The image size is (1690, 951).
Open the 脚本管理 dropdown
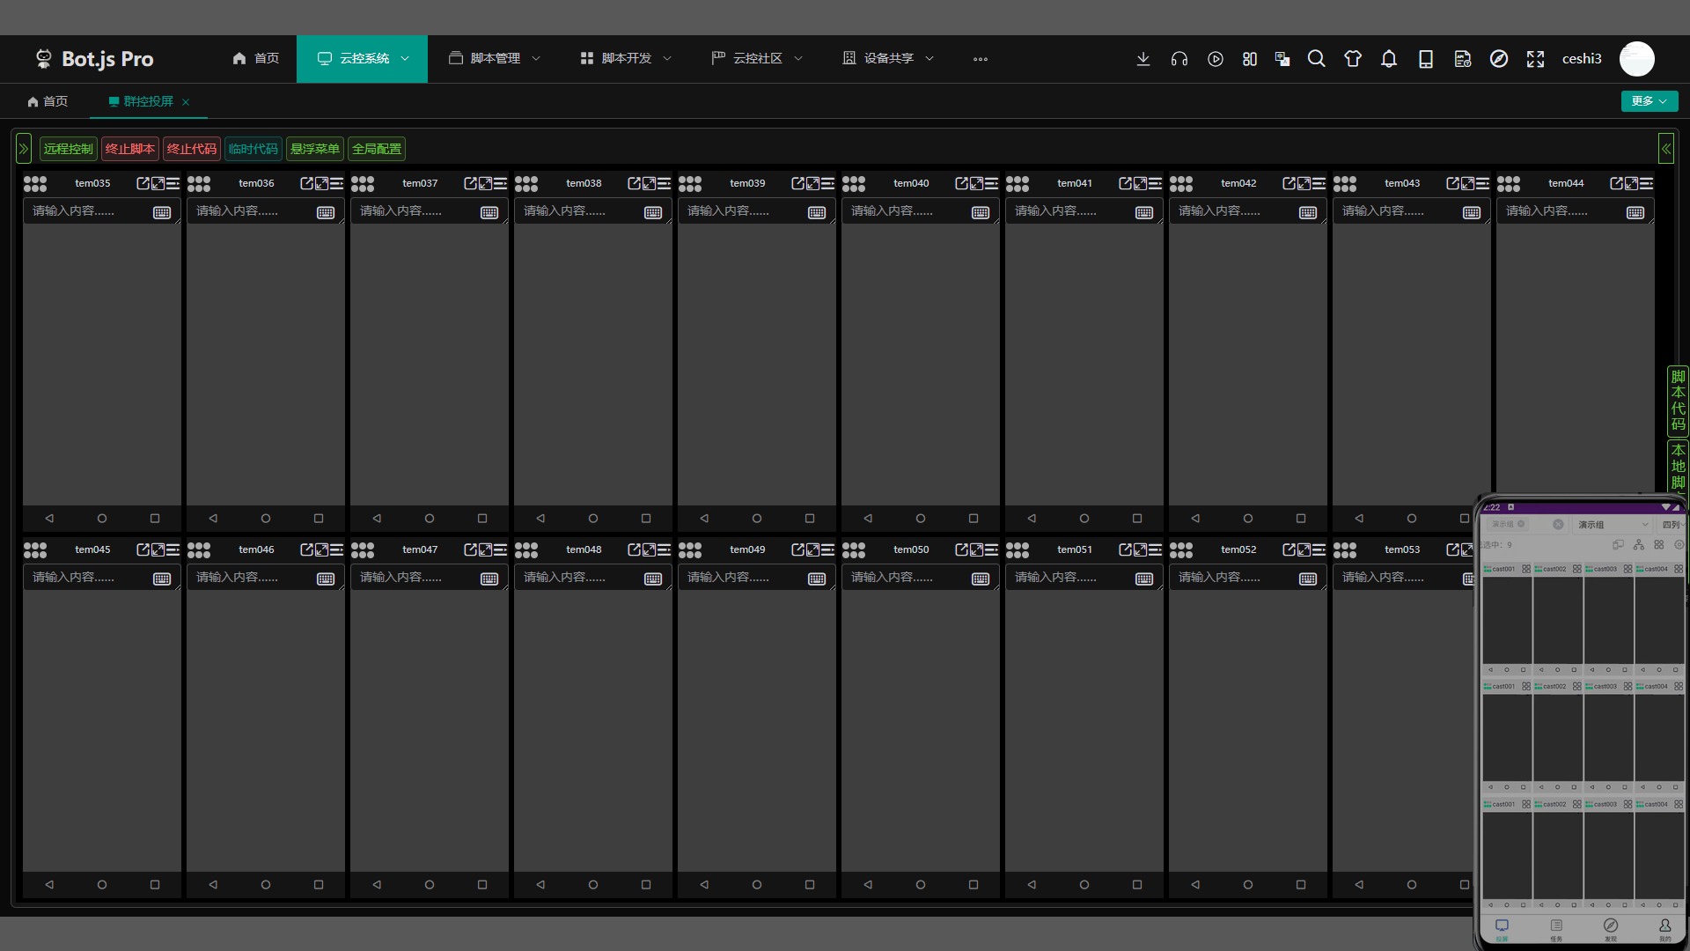495,59
